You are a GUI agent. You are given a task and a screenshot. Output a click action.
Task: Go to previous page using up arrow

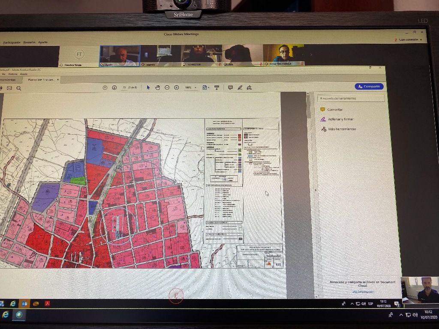105,87
